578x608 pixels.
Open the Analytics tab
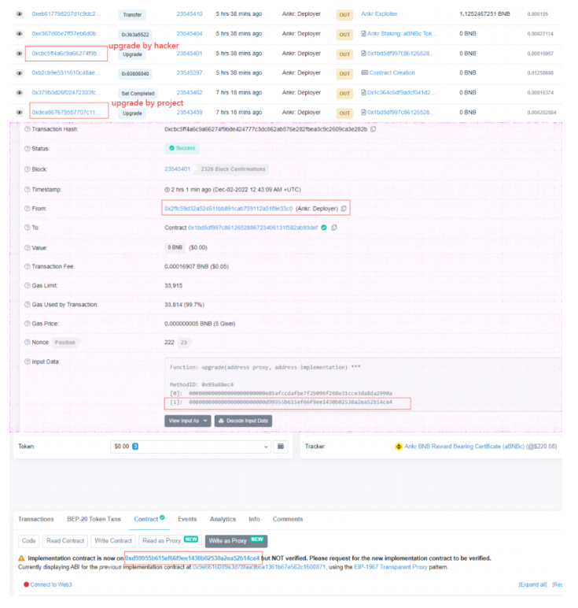[223, 519]
